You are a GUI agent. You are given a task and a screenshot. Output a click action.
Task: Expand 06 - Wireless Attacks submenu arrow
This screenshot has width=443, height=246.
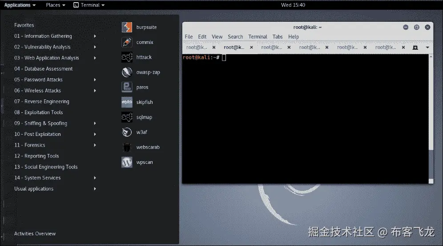tap(95, 91)
